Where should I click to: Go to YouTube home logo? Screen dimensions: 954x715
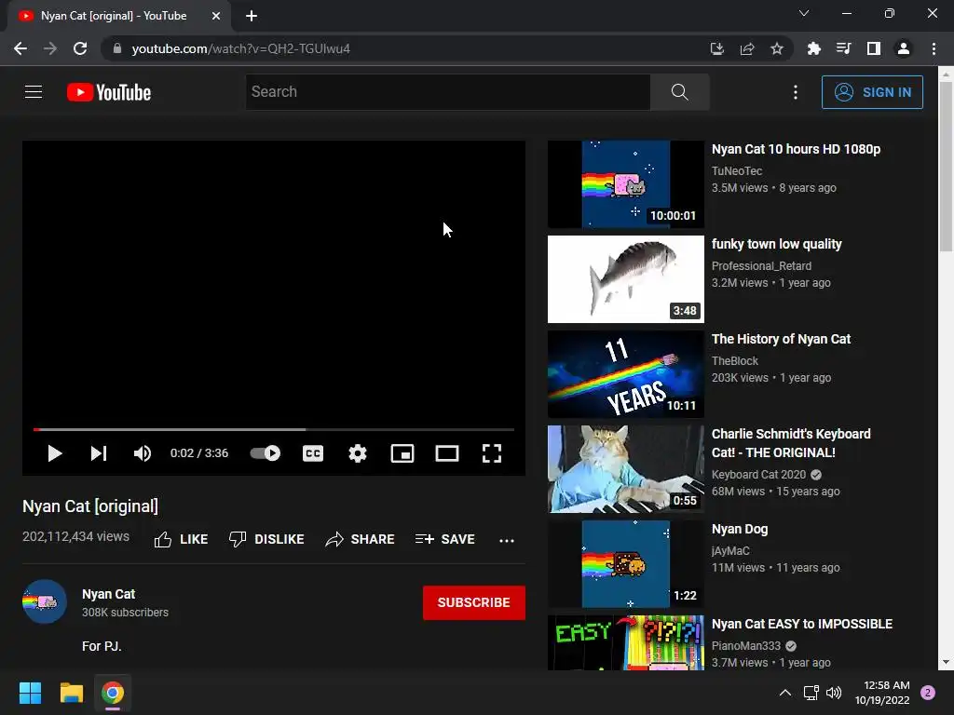pos(109,92)
